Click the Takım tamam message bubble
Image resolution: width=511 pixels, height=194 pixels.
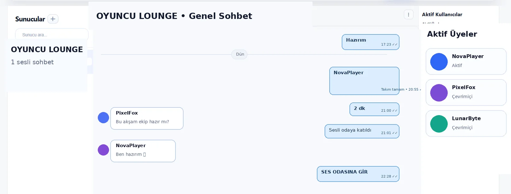click(x=364, y=81)
